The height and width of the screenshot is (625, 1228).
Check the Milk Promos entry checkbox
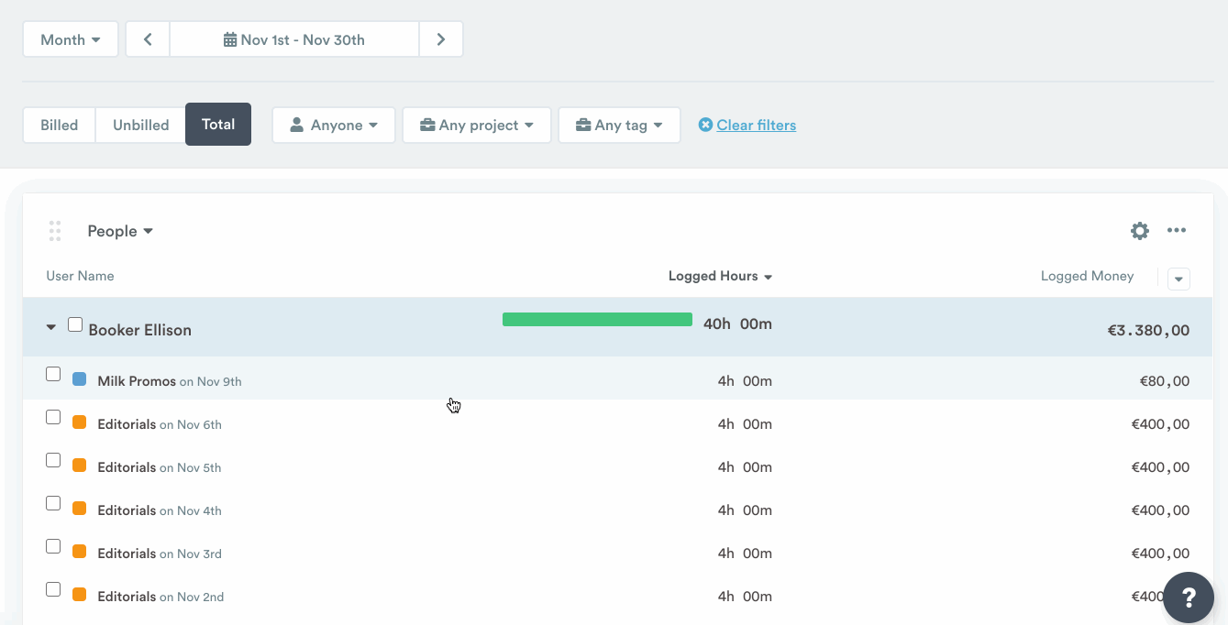pyautogui.click(x=53, y=374)
